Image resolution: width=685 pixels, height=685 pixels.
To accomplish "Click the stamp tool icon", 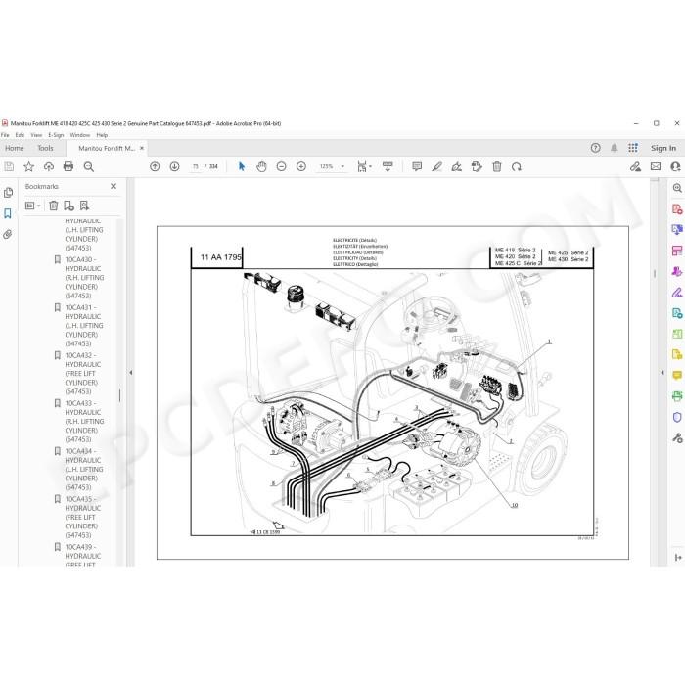I will click(x=477, y=166).
